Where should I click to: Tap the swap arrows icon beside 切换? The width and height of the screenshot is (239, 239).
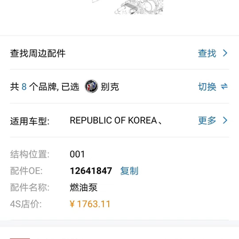point(224,87)
